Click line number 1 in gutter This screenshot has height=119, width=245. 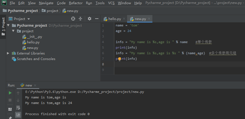pos(103,26)
